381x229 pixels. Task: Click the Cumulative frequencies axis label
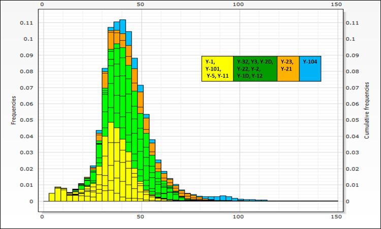tap(367, 111)
